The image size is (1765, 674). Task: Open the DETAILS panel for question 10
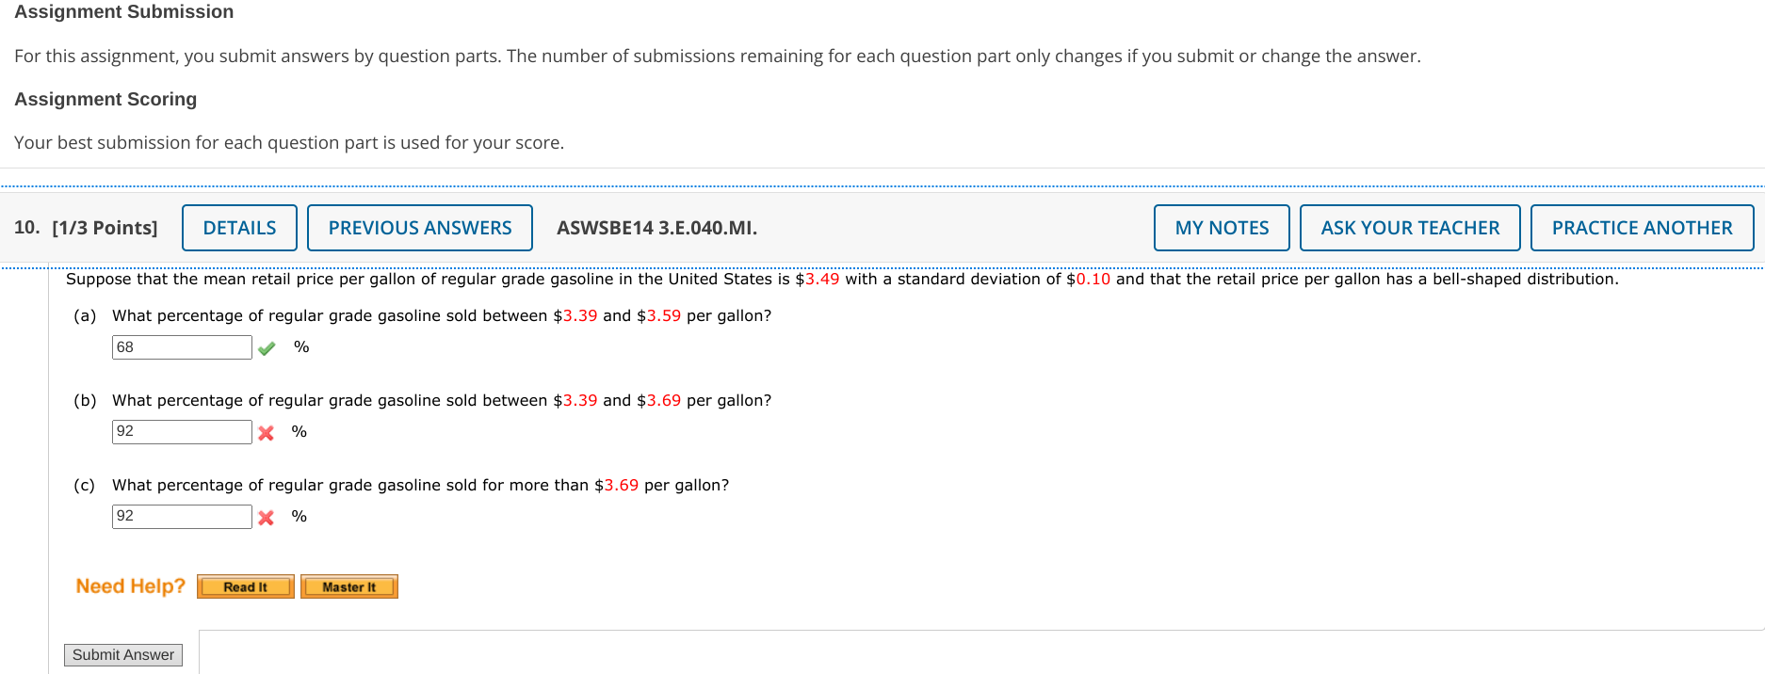(239, 227)
